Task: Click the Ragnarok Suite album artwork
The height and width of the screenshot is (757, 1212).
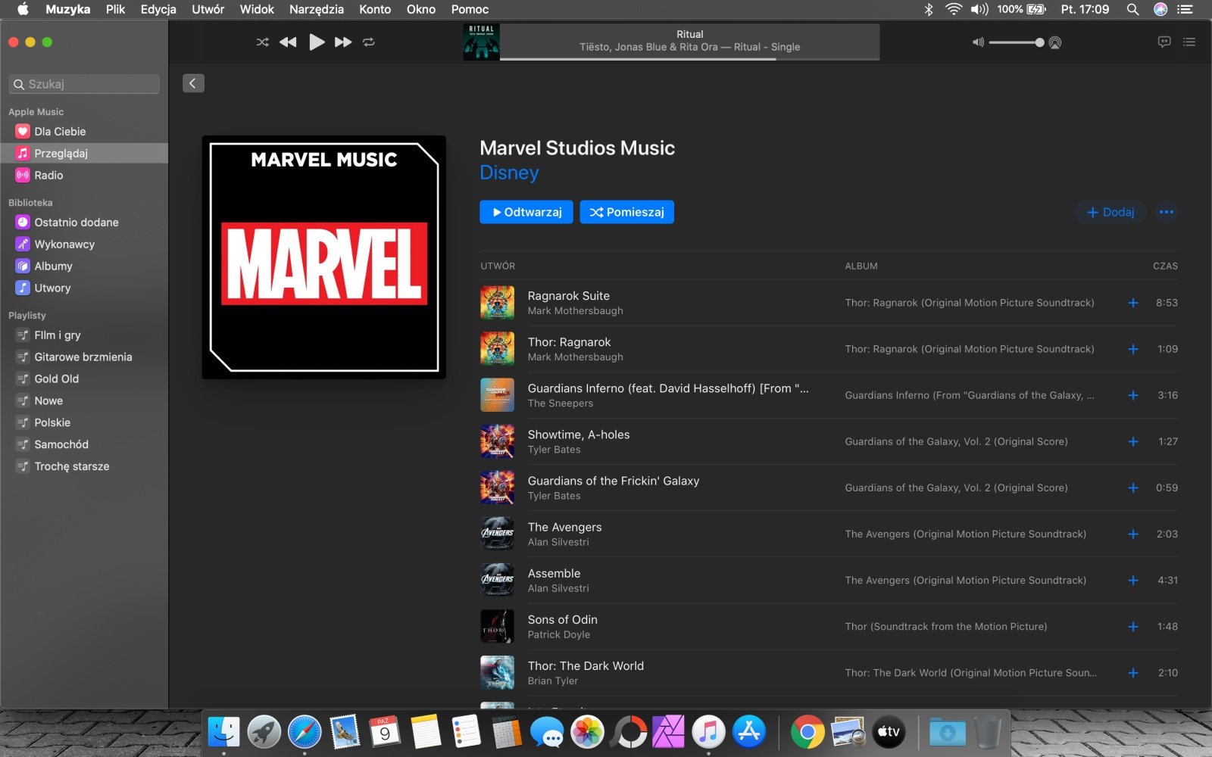Action: click(498, 303)
